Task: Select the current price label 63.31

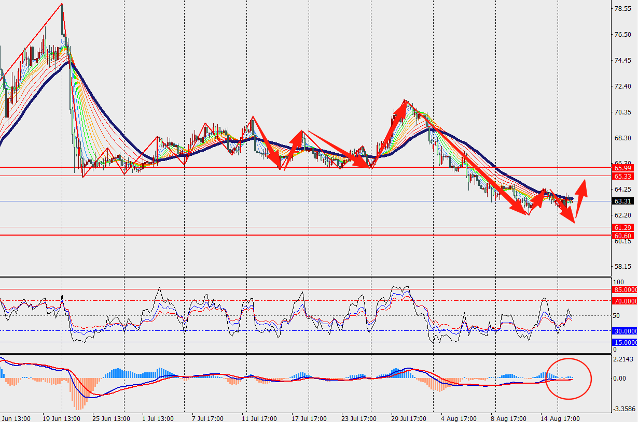Action: [x=623, y=201]
